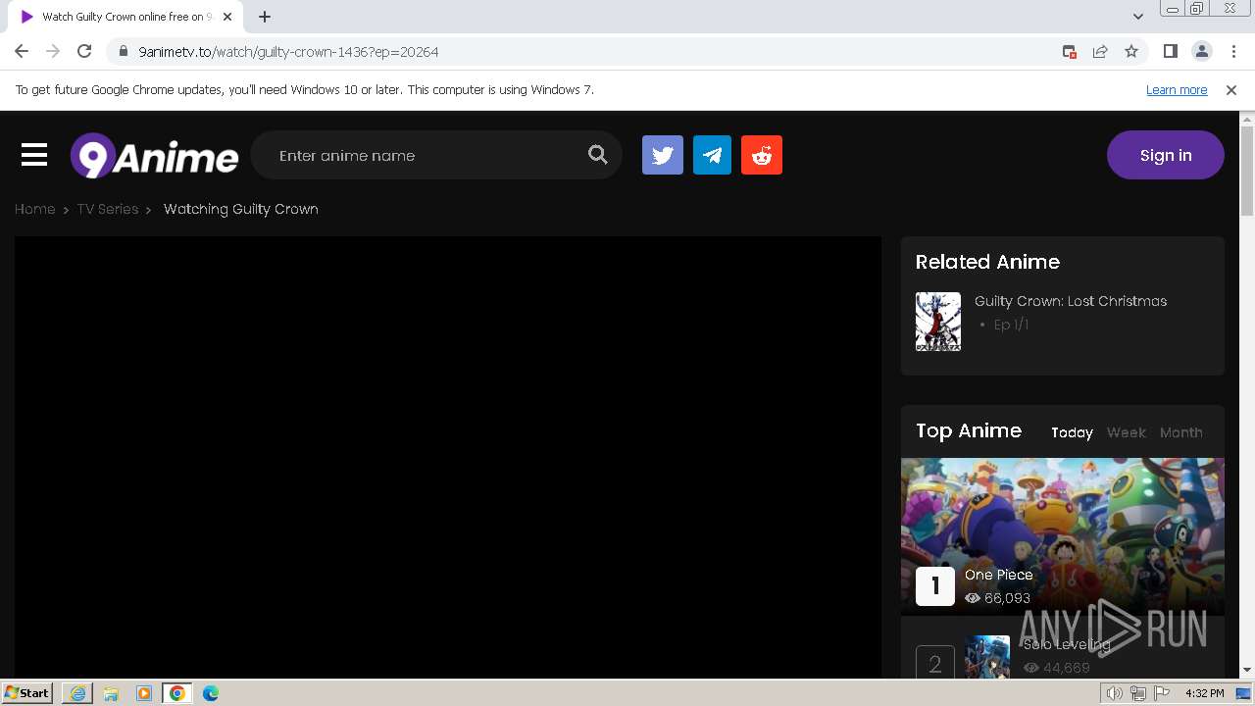Close the Guilty Crown tab

point(227,17)
